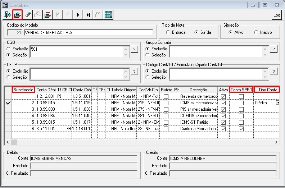Select Entrada note type
Viewport: 285px width, 188px height.
pyautogui.click(x=176, y=32)
